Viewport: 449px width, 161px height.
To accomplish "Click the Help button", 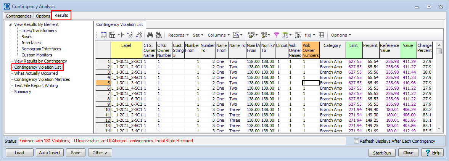I will tap(433, 153).
